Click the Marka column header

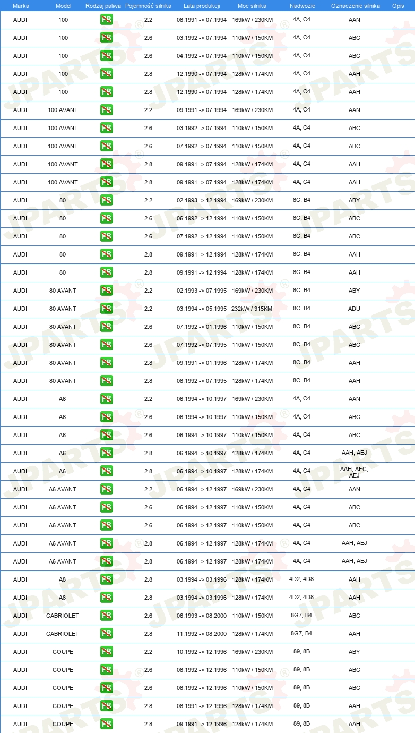[21, 6]
